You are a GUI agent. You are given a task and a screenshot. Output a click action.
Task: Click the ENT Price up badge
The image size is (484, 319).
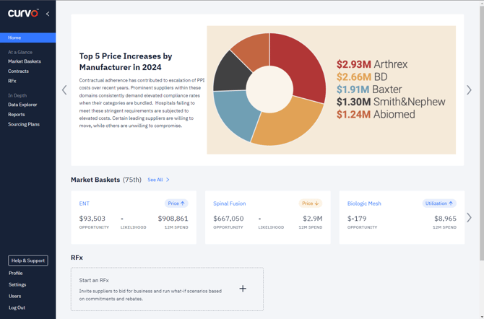[x=176, y=204]
